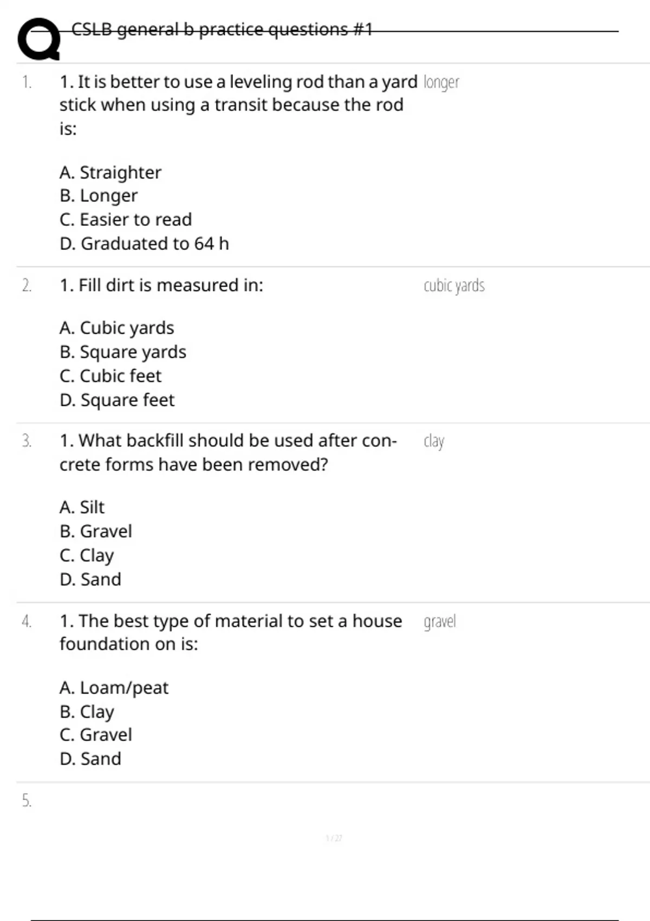Image resolution: width=650 pixels, height=921 pixels.
Task: Click the "cubic yards" answer text
Action: coord(454,286)
